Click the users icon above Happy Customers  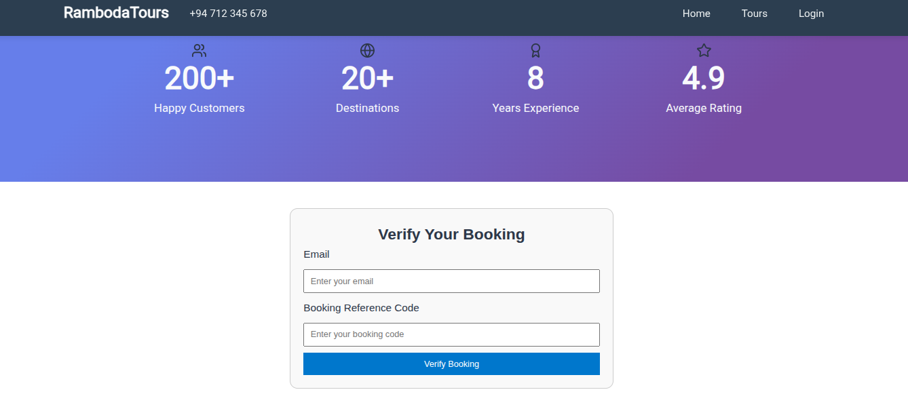[199, 51]
